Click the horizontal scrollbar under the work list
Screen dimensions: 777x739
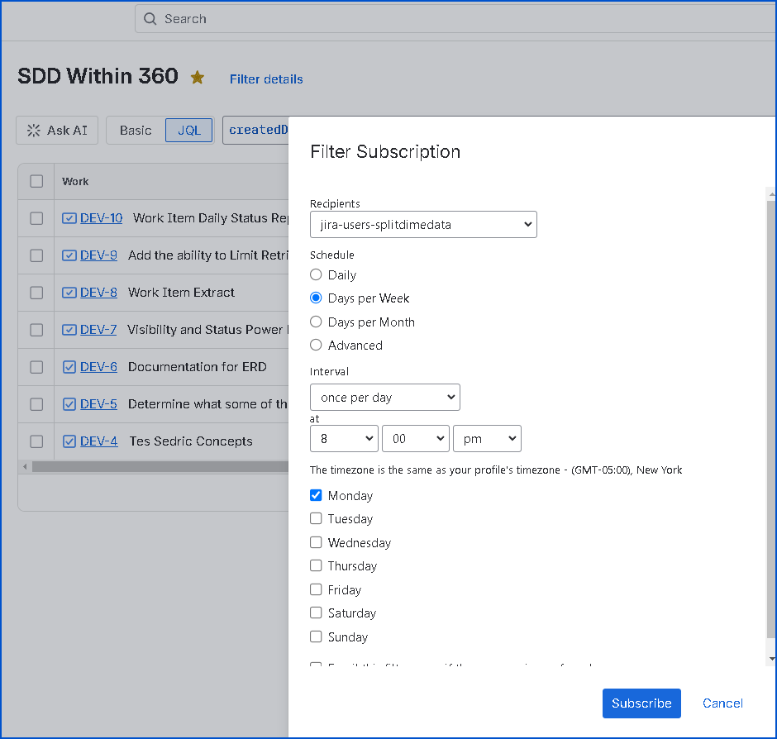160,466
